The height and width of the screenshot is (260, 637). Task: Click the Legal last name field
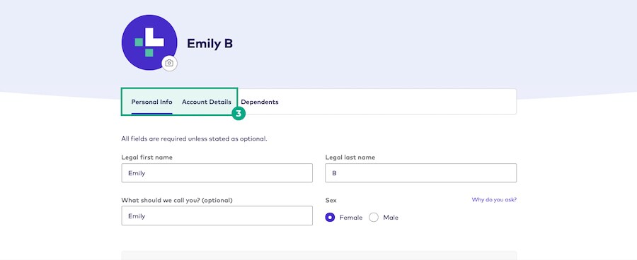click(x=421, y=173)
